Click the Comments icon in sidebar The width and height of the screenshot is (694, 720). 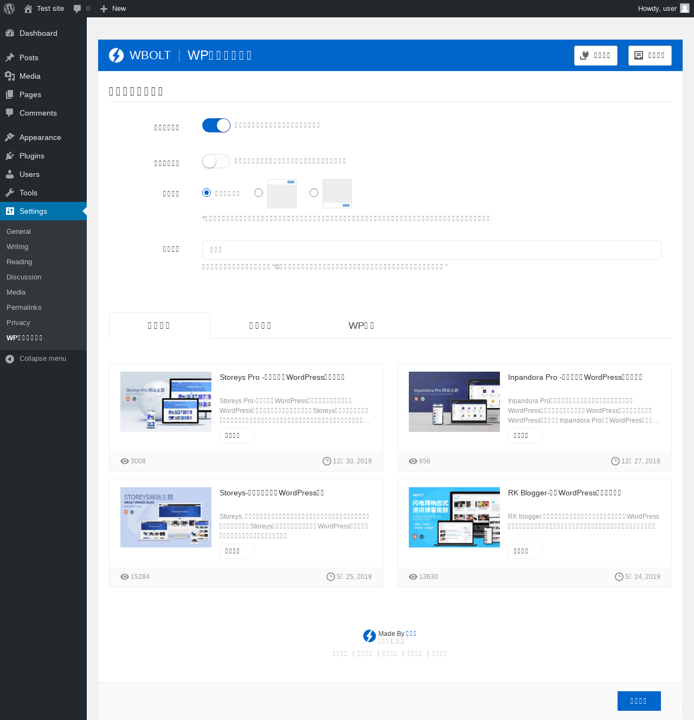(10, 113)
